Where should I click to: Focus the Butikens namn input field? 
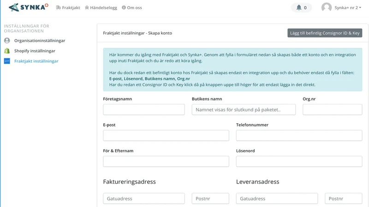(x=244, y=109)
